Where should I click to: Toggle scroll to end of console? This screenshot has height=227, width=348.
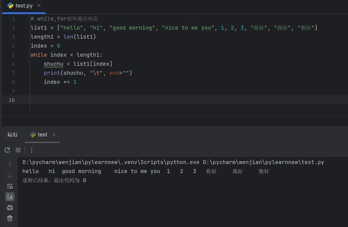click(10, 197)
